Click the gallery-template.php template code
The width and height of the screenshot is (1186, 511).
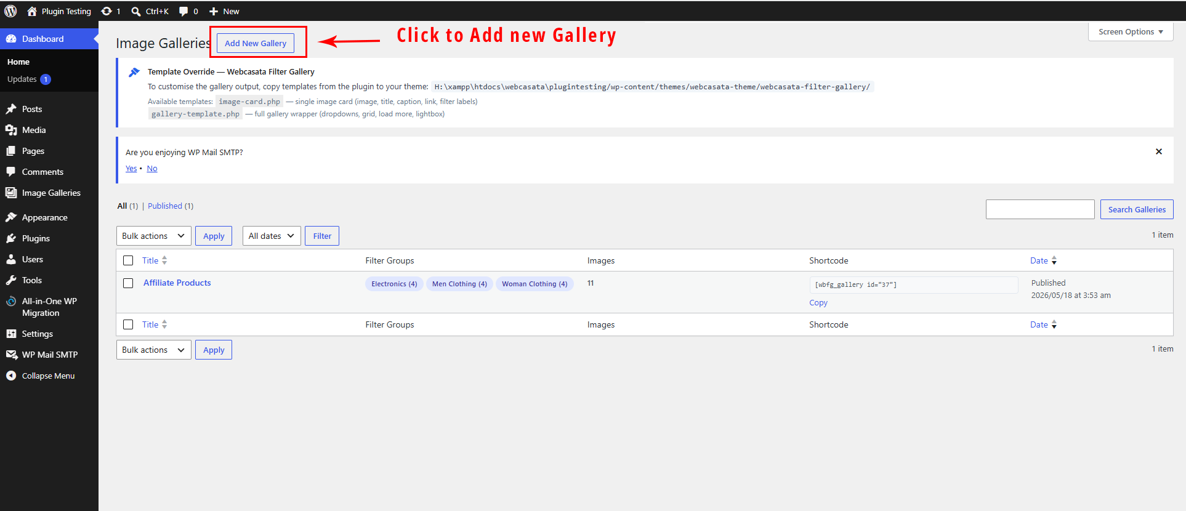(195, 114)
